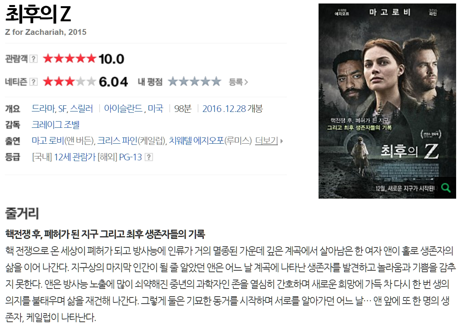
Task: Select the third star in 내 평점
Action: [x=195, y=81]
